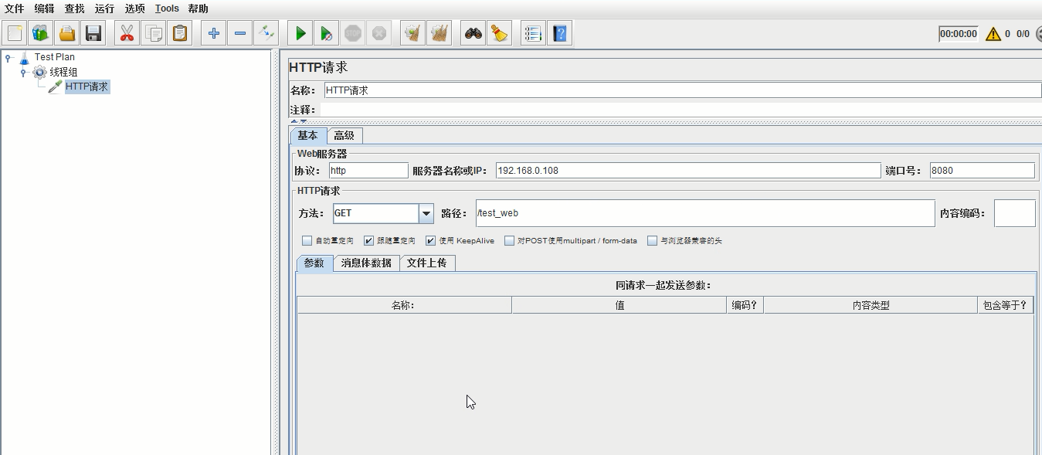
Task: Paste from clipboard via Paste icon
Action: tap(180, 33)
